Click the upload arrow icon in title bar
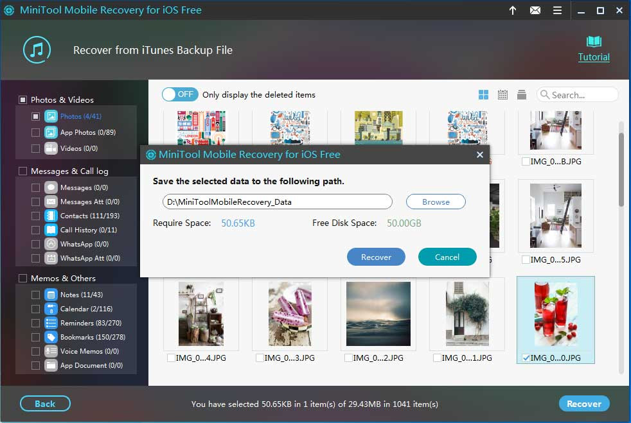This screenshot has height=423, width=631. (513, 10)
